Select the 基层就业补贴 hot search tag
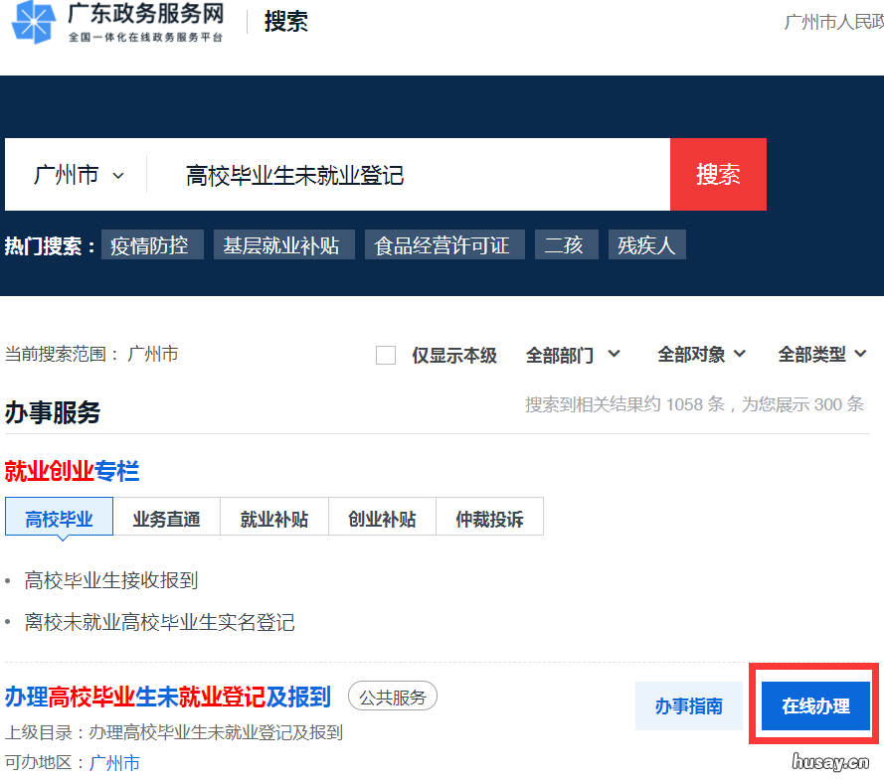This screenshot has width=884, height=779. [284, 244]
